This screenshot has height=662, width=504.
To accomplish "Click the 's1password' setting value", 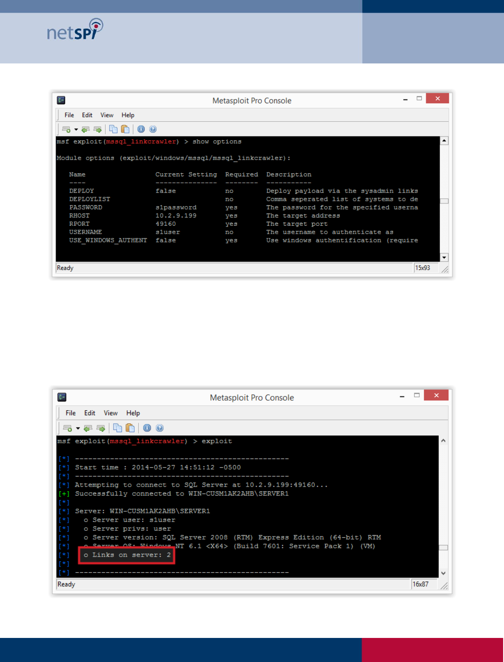I will (176, 207).
